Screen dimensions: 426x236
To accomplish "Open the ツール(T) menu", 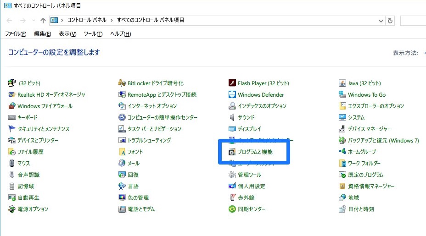I will [93, 34].
